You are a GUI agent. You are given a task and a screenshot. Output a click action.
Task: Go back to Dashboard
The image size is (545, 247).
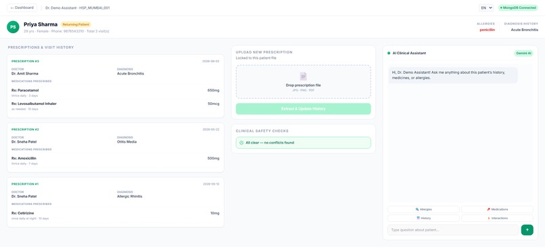(22, 7)
